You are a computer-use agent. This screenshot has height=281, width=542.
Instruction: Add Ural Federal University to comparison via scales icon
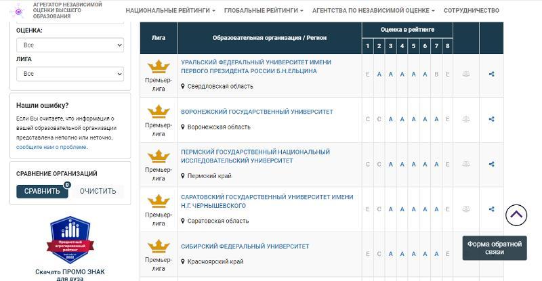(x=465, y=74)
